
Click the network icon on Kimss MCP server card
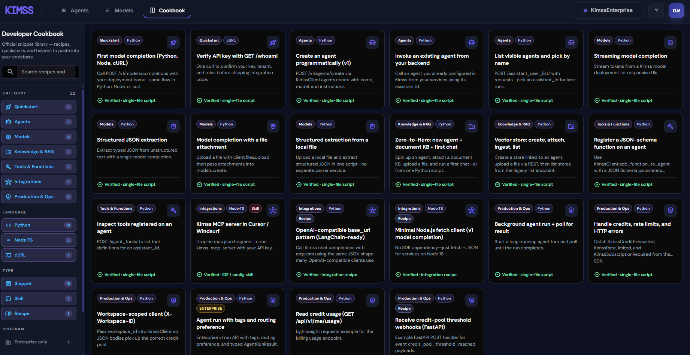273,210
